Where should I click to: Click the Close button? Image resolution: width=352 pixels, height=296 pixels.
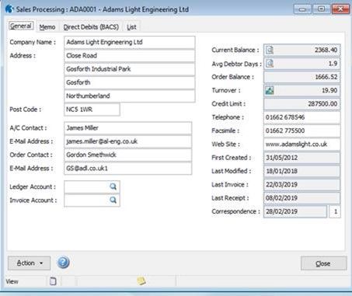click(x=323, y=263)
